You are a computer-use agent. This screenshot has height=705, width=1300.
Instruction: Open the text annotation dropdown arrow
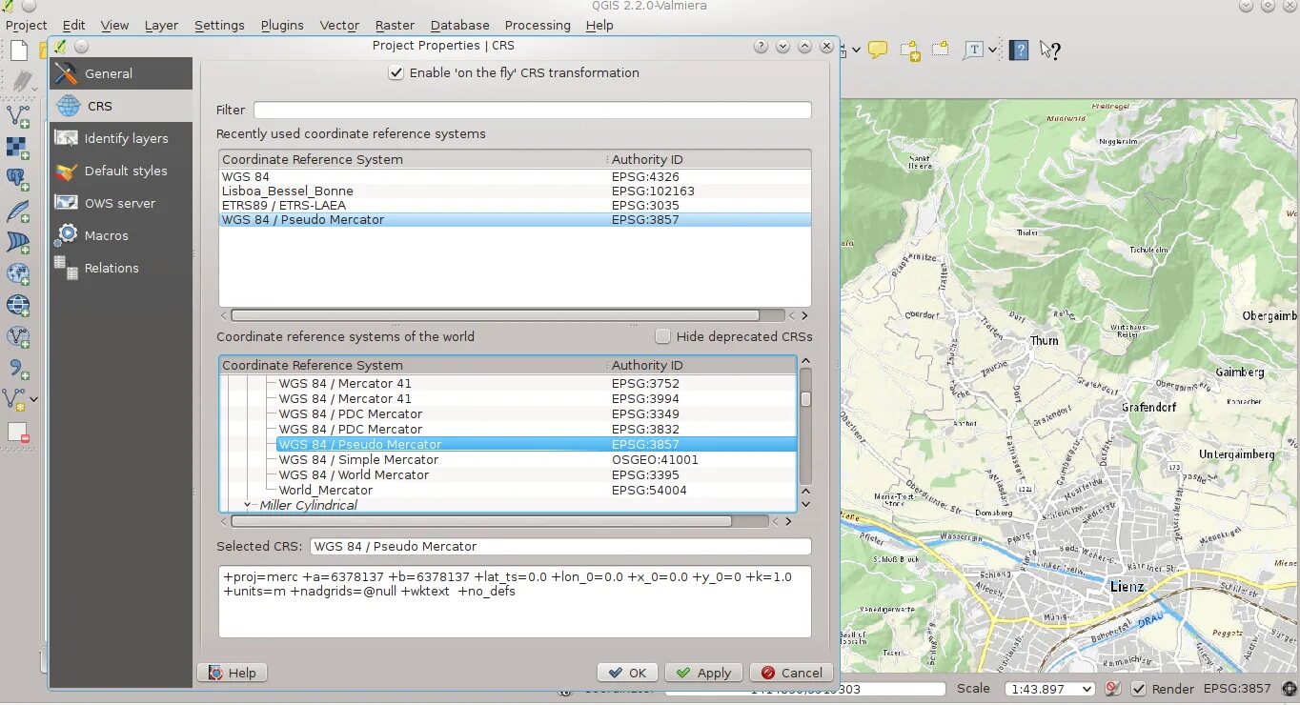point(993,49)
